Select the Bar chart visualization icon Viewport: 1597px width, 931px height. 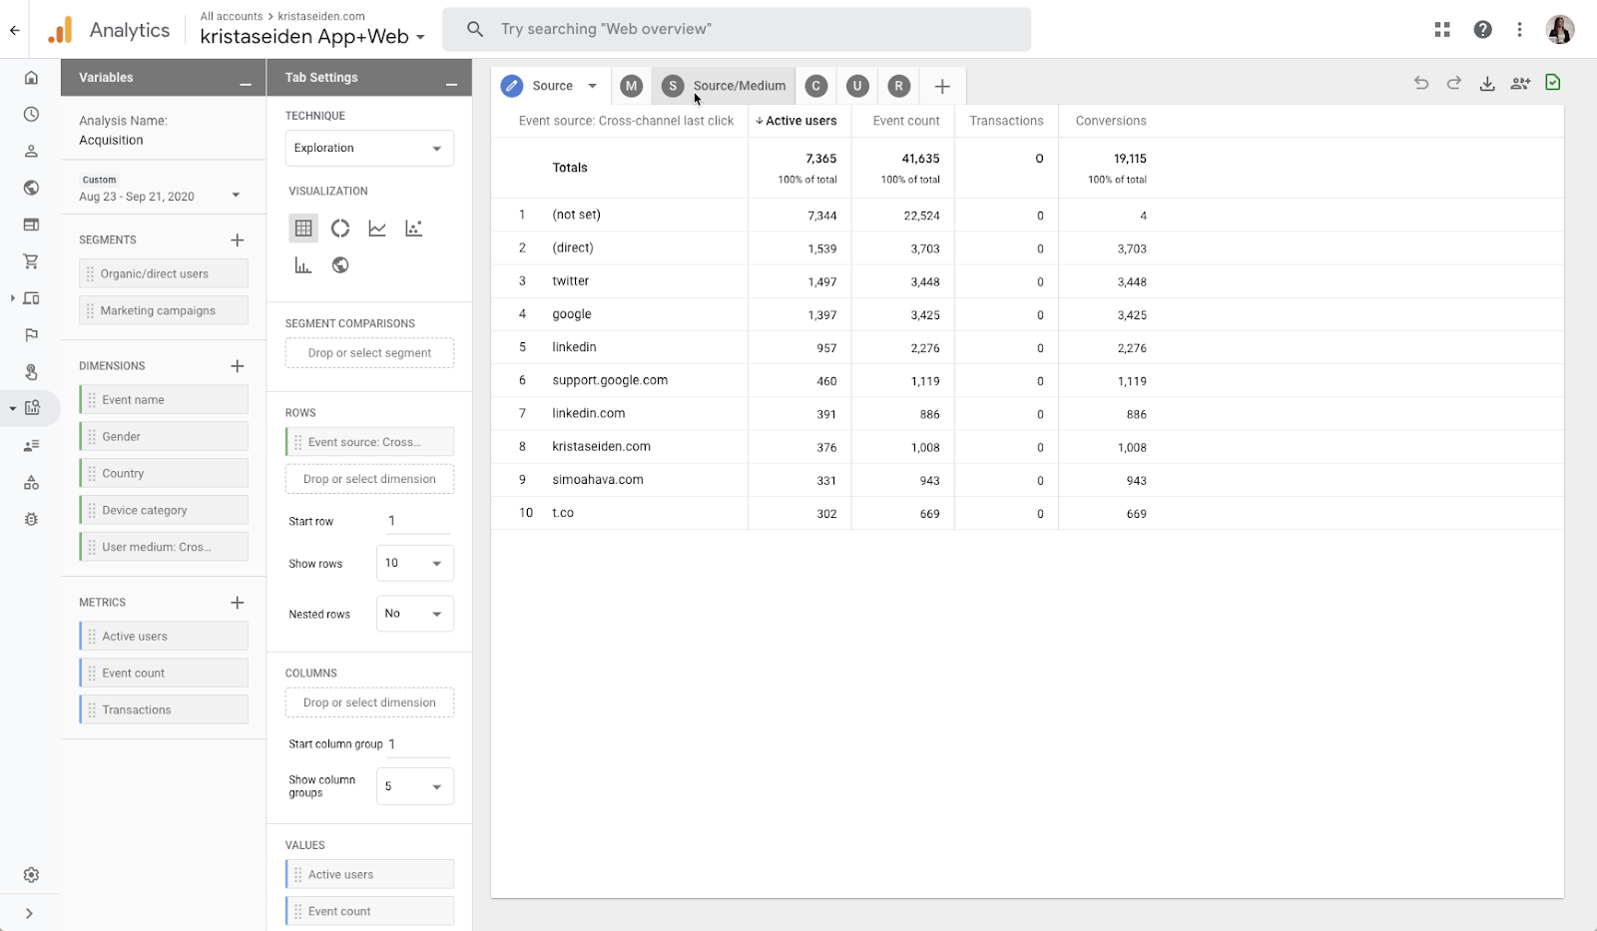303,265
